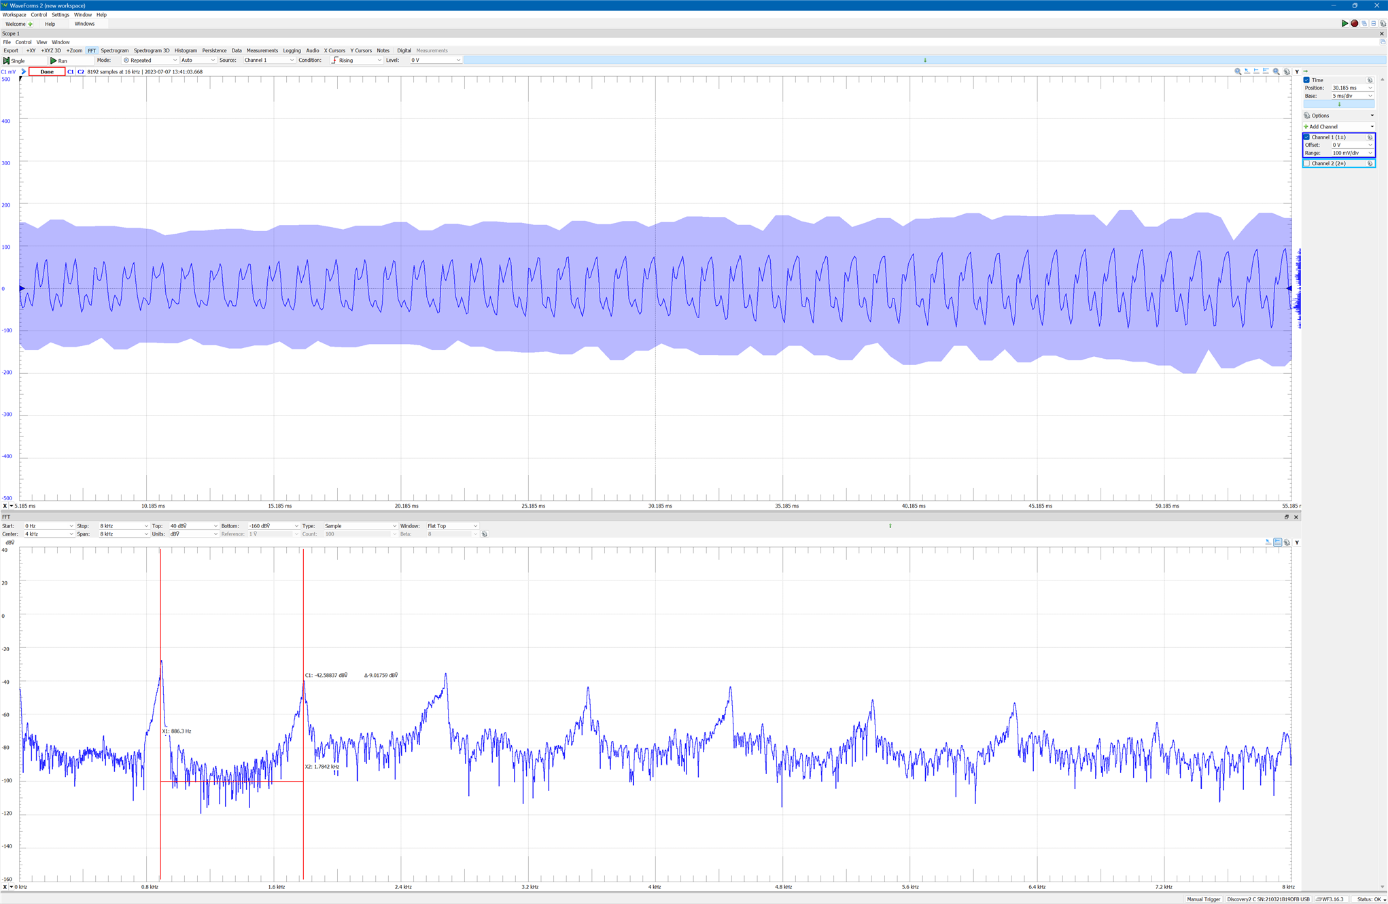Open the FFT Type Sample dropdown
Screen dimensions: 1388x904
tap(360, 526)
